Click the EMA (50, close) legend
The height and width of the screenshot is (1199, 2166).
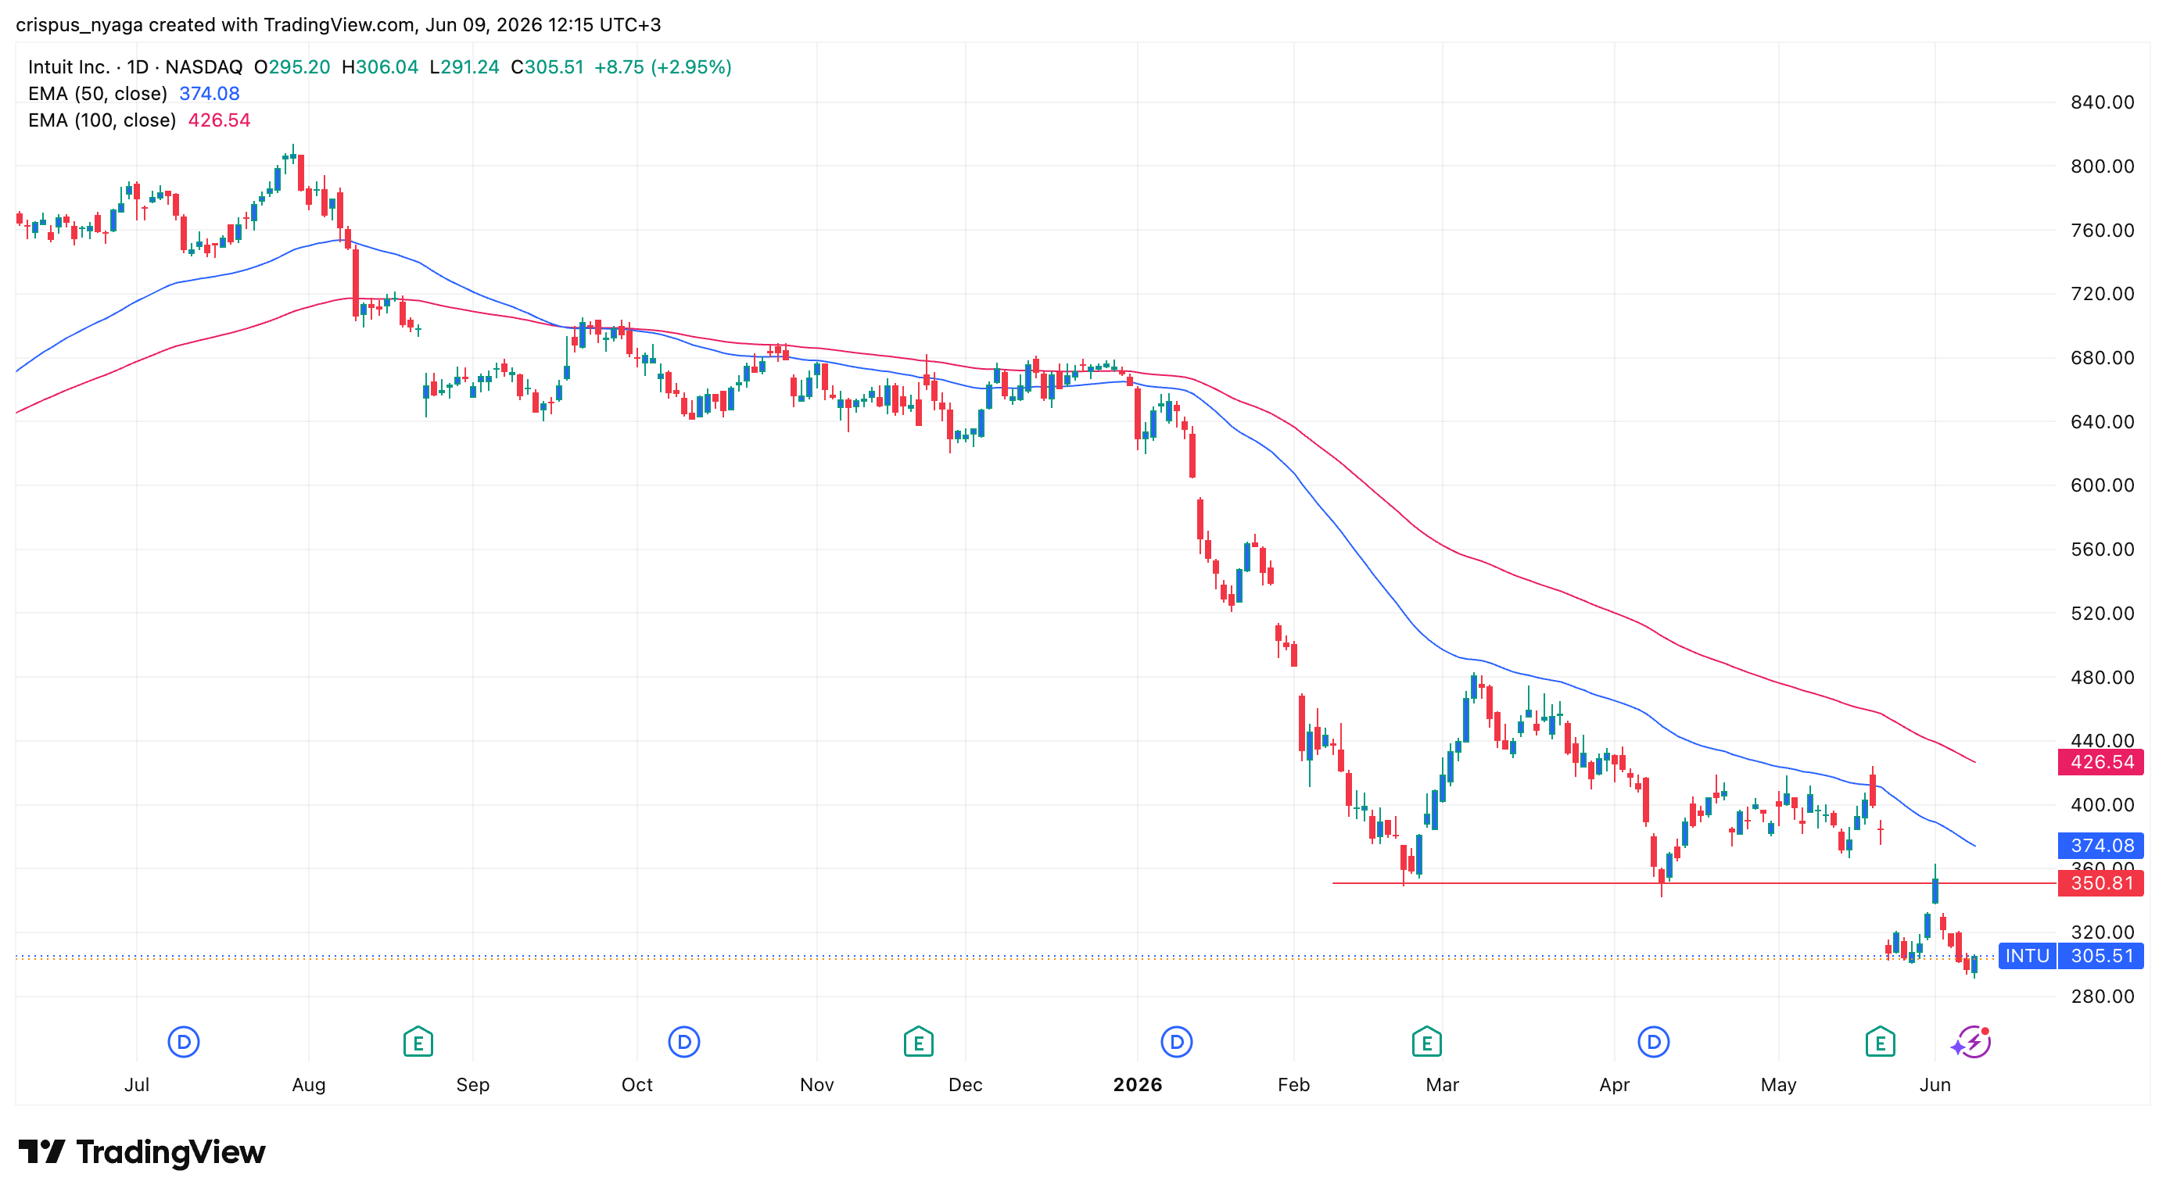point(98,93)
